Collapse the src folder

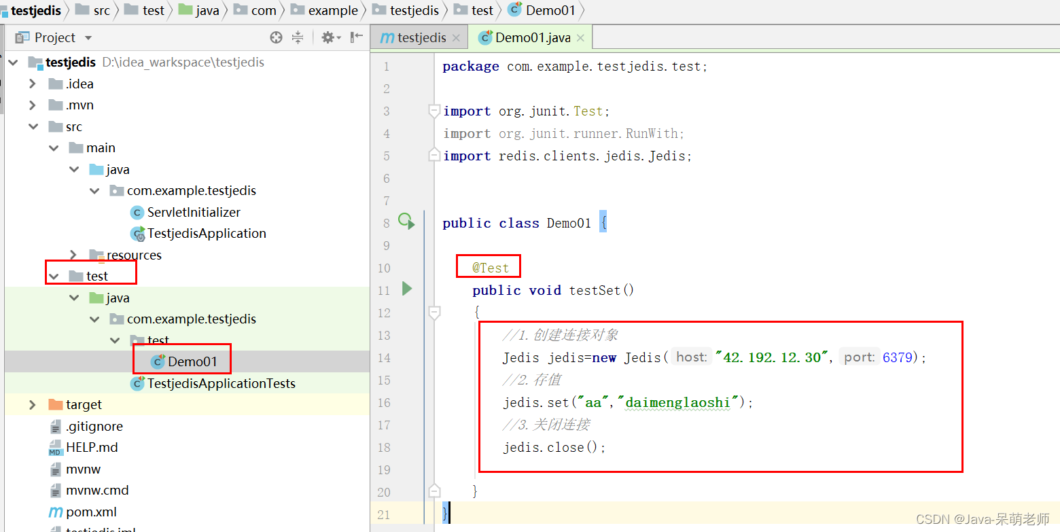(33, 126)
